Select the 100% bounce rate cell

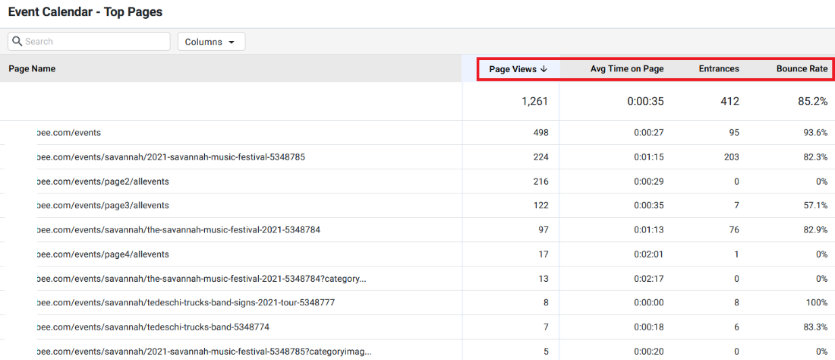pyautogui.click(x=818, y=303)
